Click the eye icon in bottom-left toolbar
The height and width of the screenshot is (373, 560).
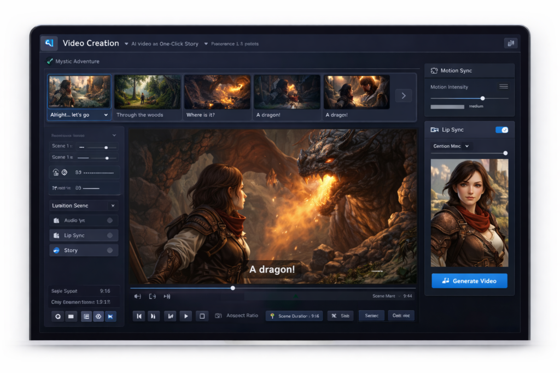tap(98, 316)
